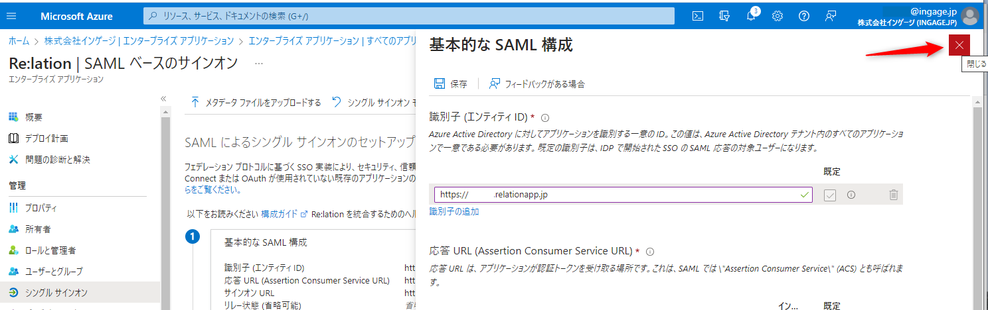Open the top bar feedback icon
Viewport: 988px width, 310px height.
831,16
